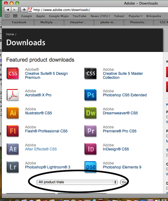Image resolution: width=168 pixels, height=201 pixels.
Task: Open the Apple bookmark
Action: pos(40,16)
